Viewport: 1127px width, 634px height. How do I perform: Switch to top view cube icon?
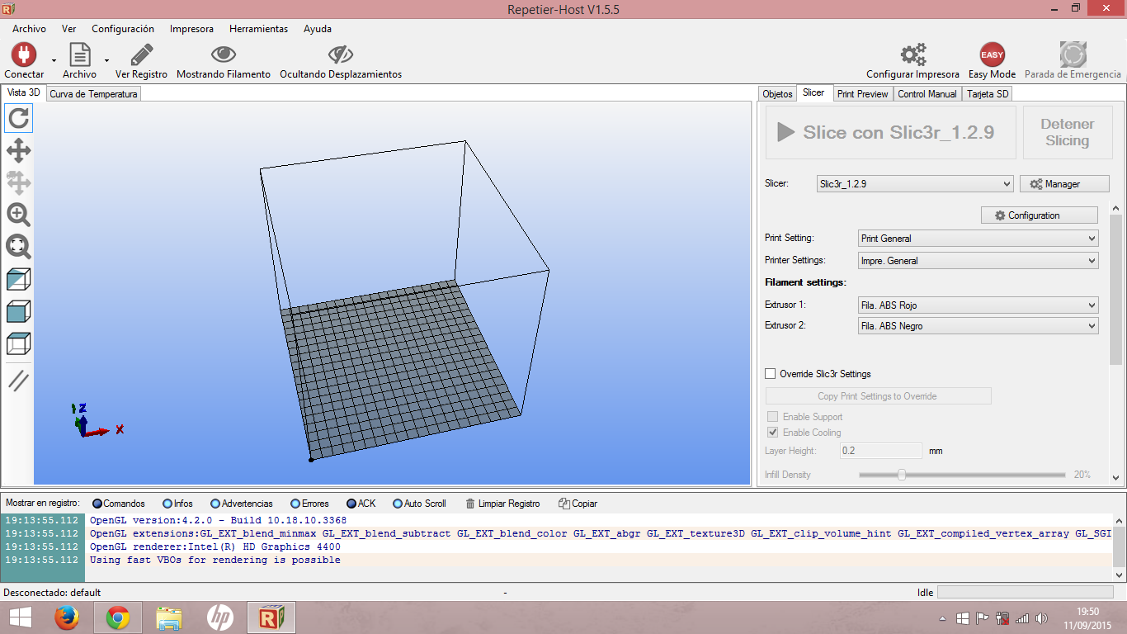click(x=19, y=343)
